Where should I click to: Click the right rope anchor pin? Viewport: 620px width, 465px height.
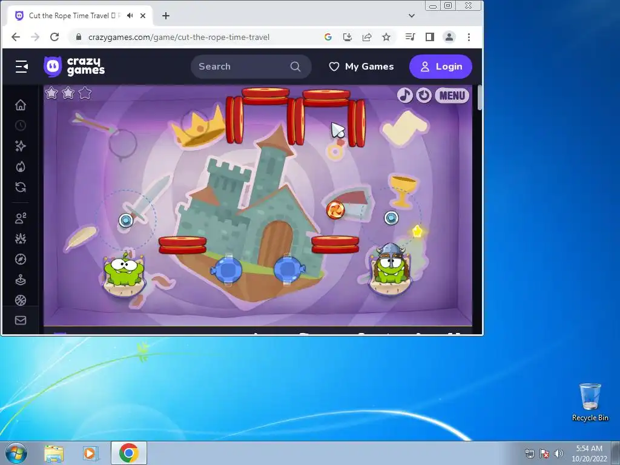coord(392,218)
